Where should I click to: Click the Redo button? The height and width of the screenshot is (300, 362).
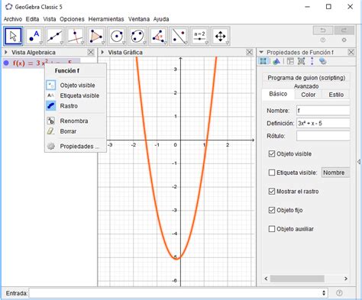pyautogui.click(x=344, y=31)
